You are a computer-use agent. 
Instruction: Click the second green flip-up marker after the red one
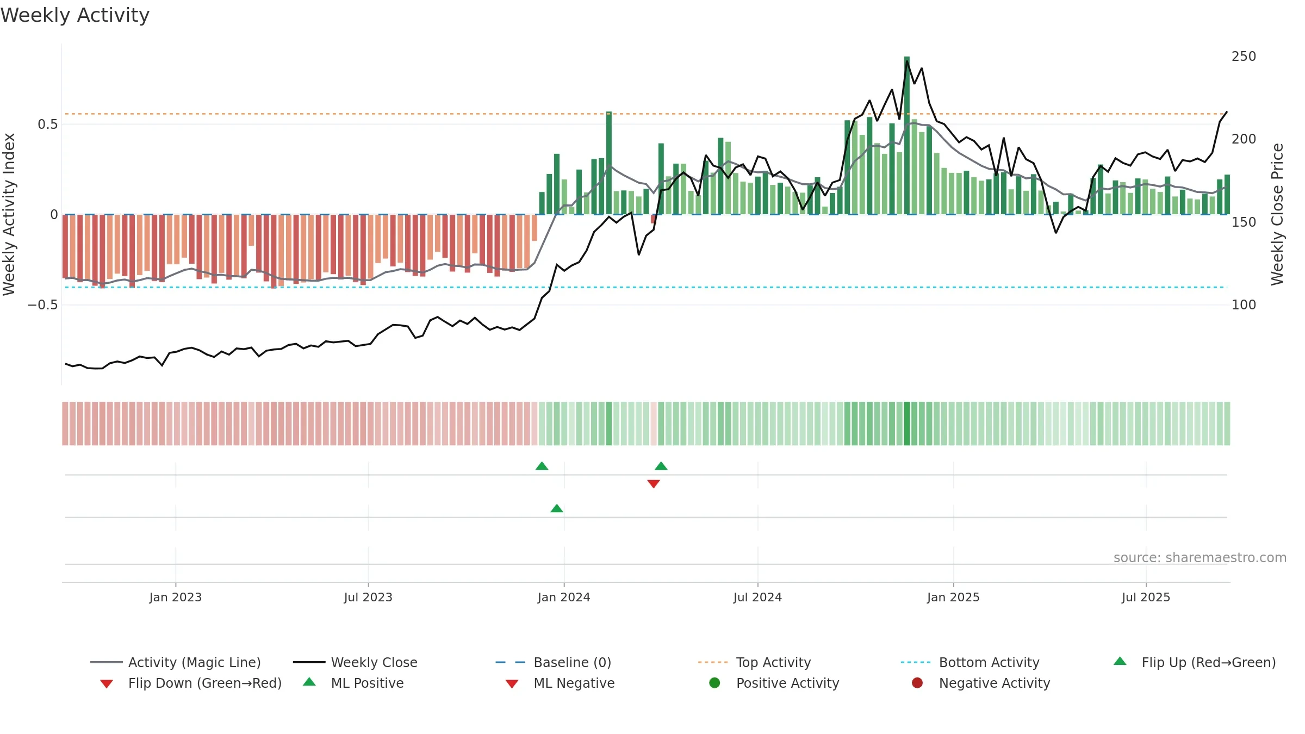click(x=661, y=466)
